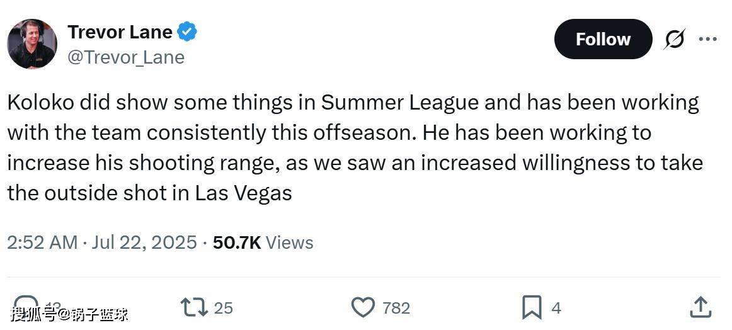Click the tweet text about Koloko

(x=355, y=147)
